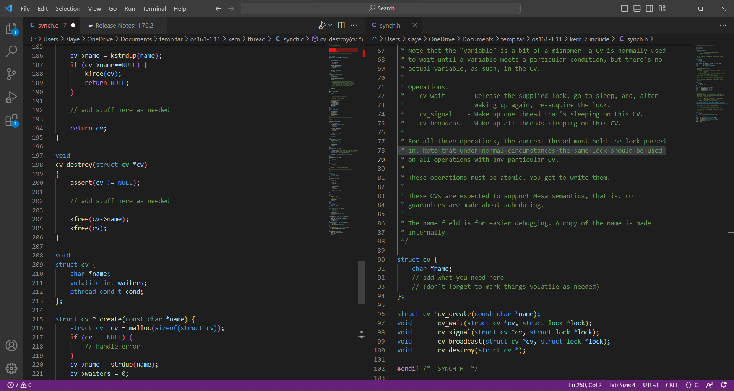Click the Search command center field
734x391 pixels.
[x=381, y=8]
